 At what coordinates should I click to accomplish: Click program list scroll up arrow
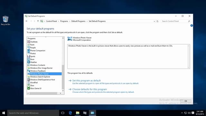click(x=63, y=38)
